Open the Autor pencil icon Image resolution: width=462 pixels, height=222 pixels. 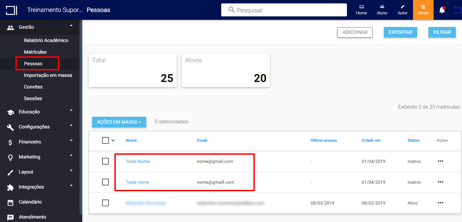point(402,6)
